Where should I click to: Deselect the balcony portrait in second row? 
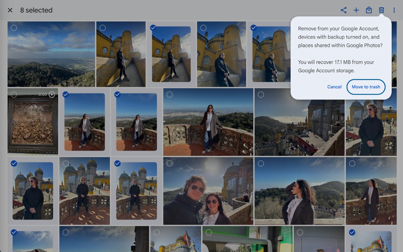click(x=65, y=94)
